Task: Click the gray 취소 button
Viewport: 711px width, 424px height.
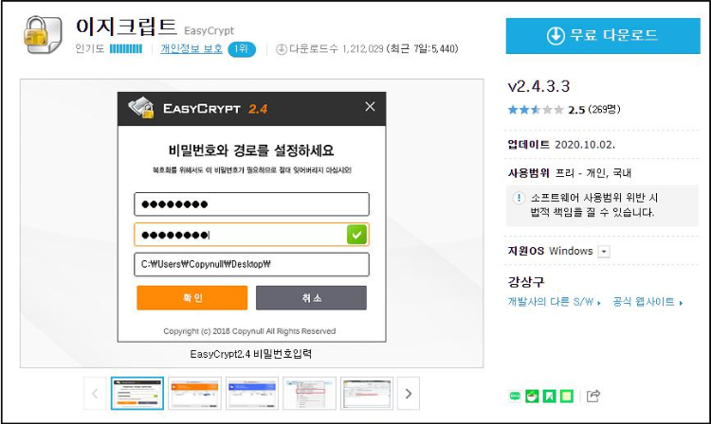Action: (311, 298)
